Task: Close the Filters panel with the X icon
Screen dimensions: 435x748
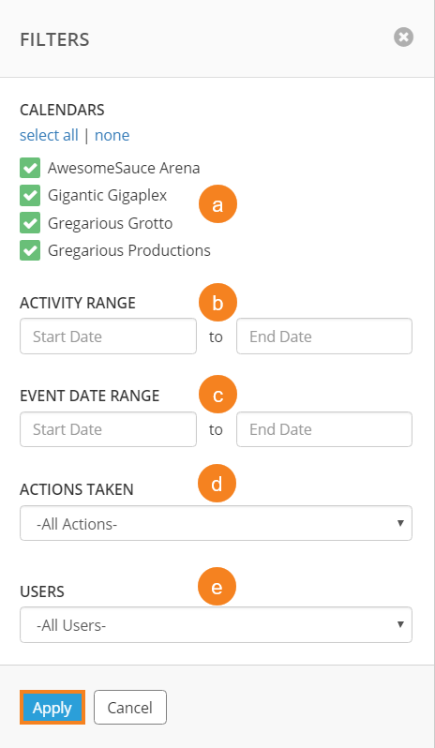Action: point(403,37)
